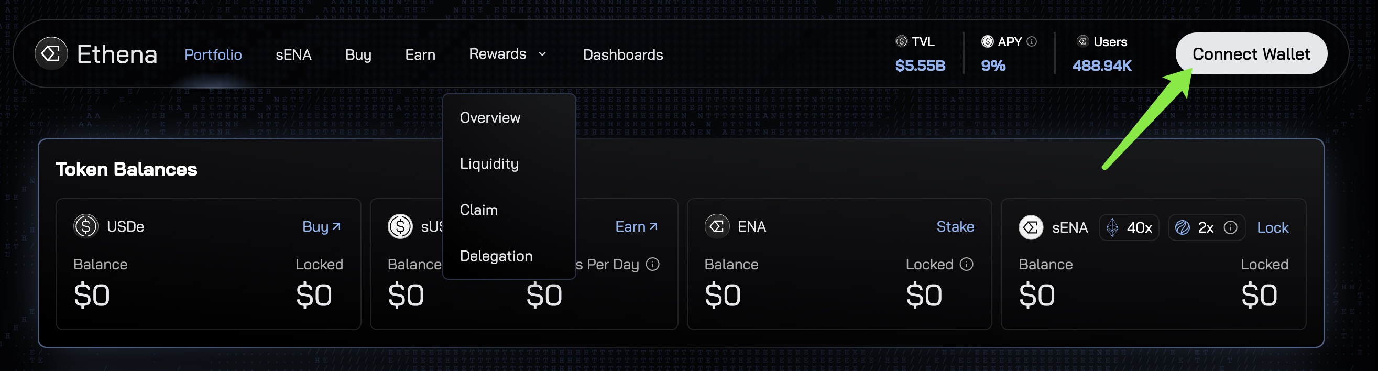Click the USDe token icon

coord(85,226)
